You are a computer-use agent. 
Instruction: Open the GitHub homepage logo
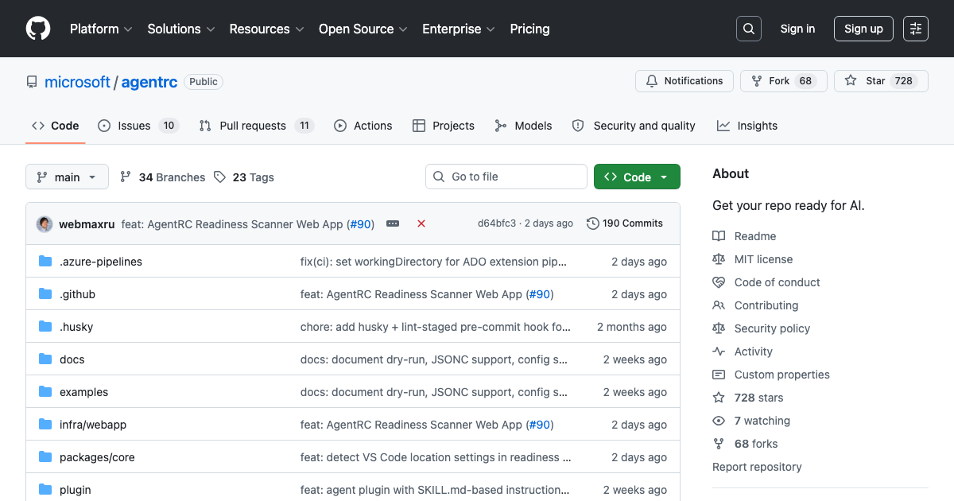(38, 29)
